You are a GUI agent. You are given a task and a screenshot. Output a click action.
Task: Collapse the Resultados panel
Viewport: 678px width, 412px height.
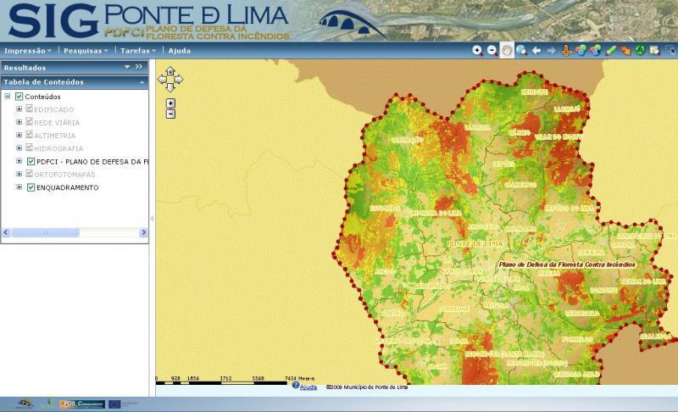coord(127,67)
